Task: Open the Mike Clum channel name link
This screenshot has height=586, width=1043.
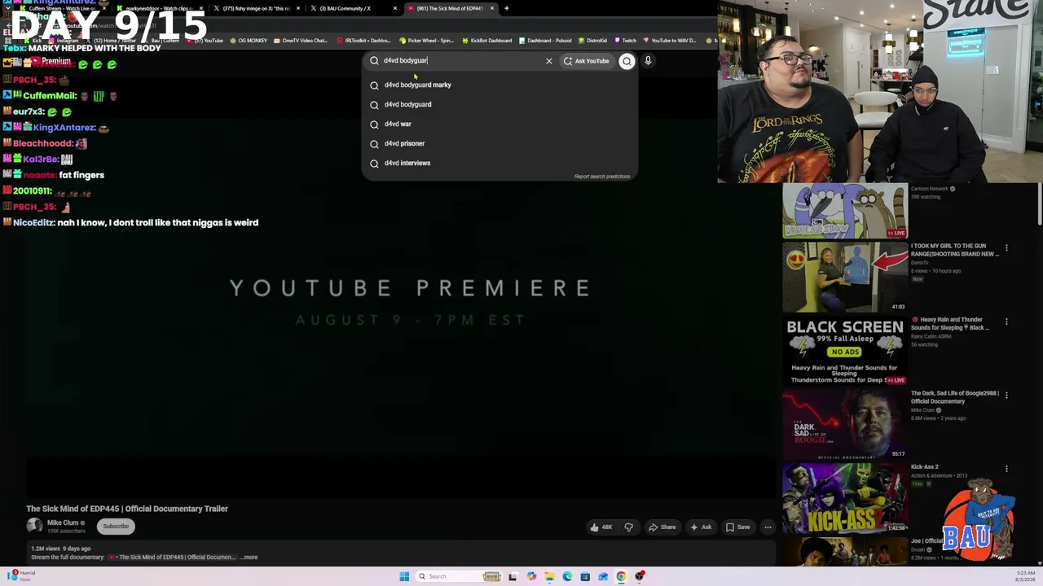Action: (x=63, y=523)
